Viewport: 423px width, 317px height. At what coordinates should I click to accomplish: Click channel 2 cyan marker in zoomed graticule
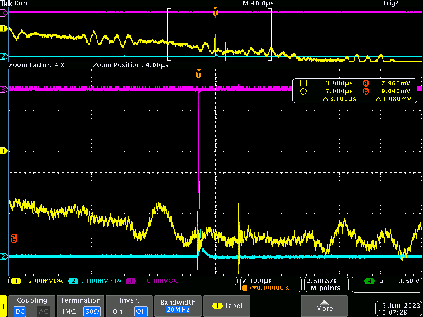click(x=4, y=256)
